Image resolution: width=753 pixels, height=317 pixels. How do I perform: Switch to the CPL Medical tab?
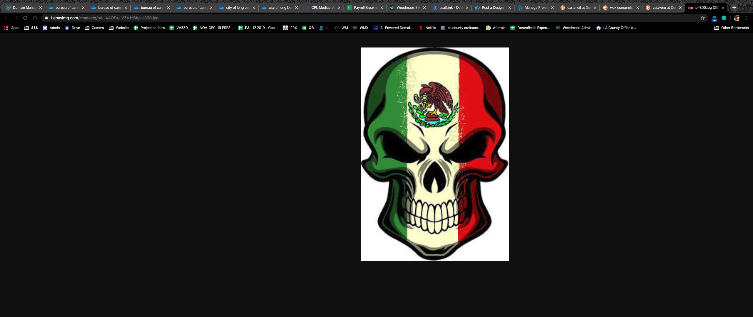pos(322,8)
